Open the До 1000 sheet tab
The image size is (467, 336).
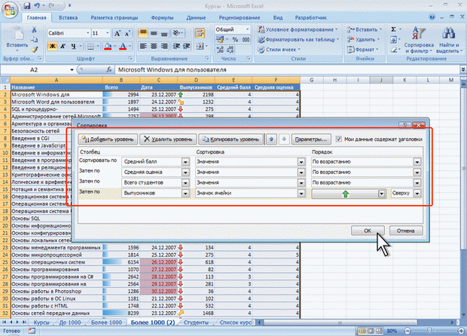click(x=70, y=322)
